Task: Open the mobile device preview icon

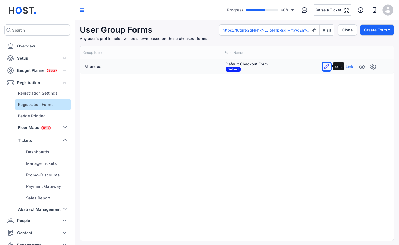Action: click(374, 10)
